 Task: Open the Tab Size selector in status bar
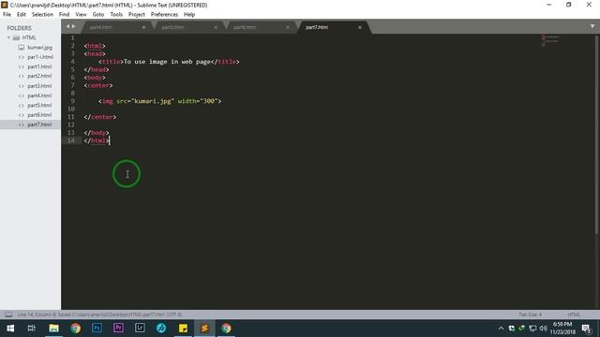[x=530, y=315]
